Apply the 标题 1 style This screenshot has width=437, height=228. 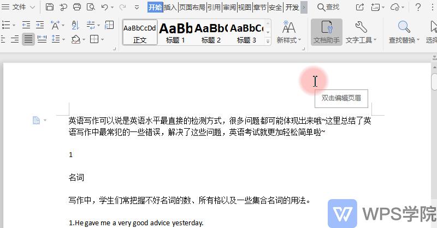pos(175,33)
